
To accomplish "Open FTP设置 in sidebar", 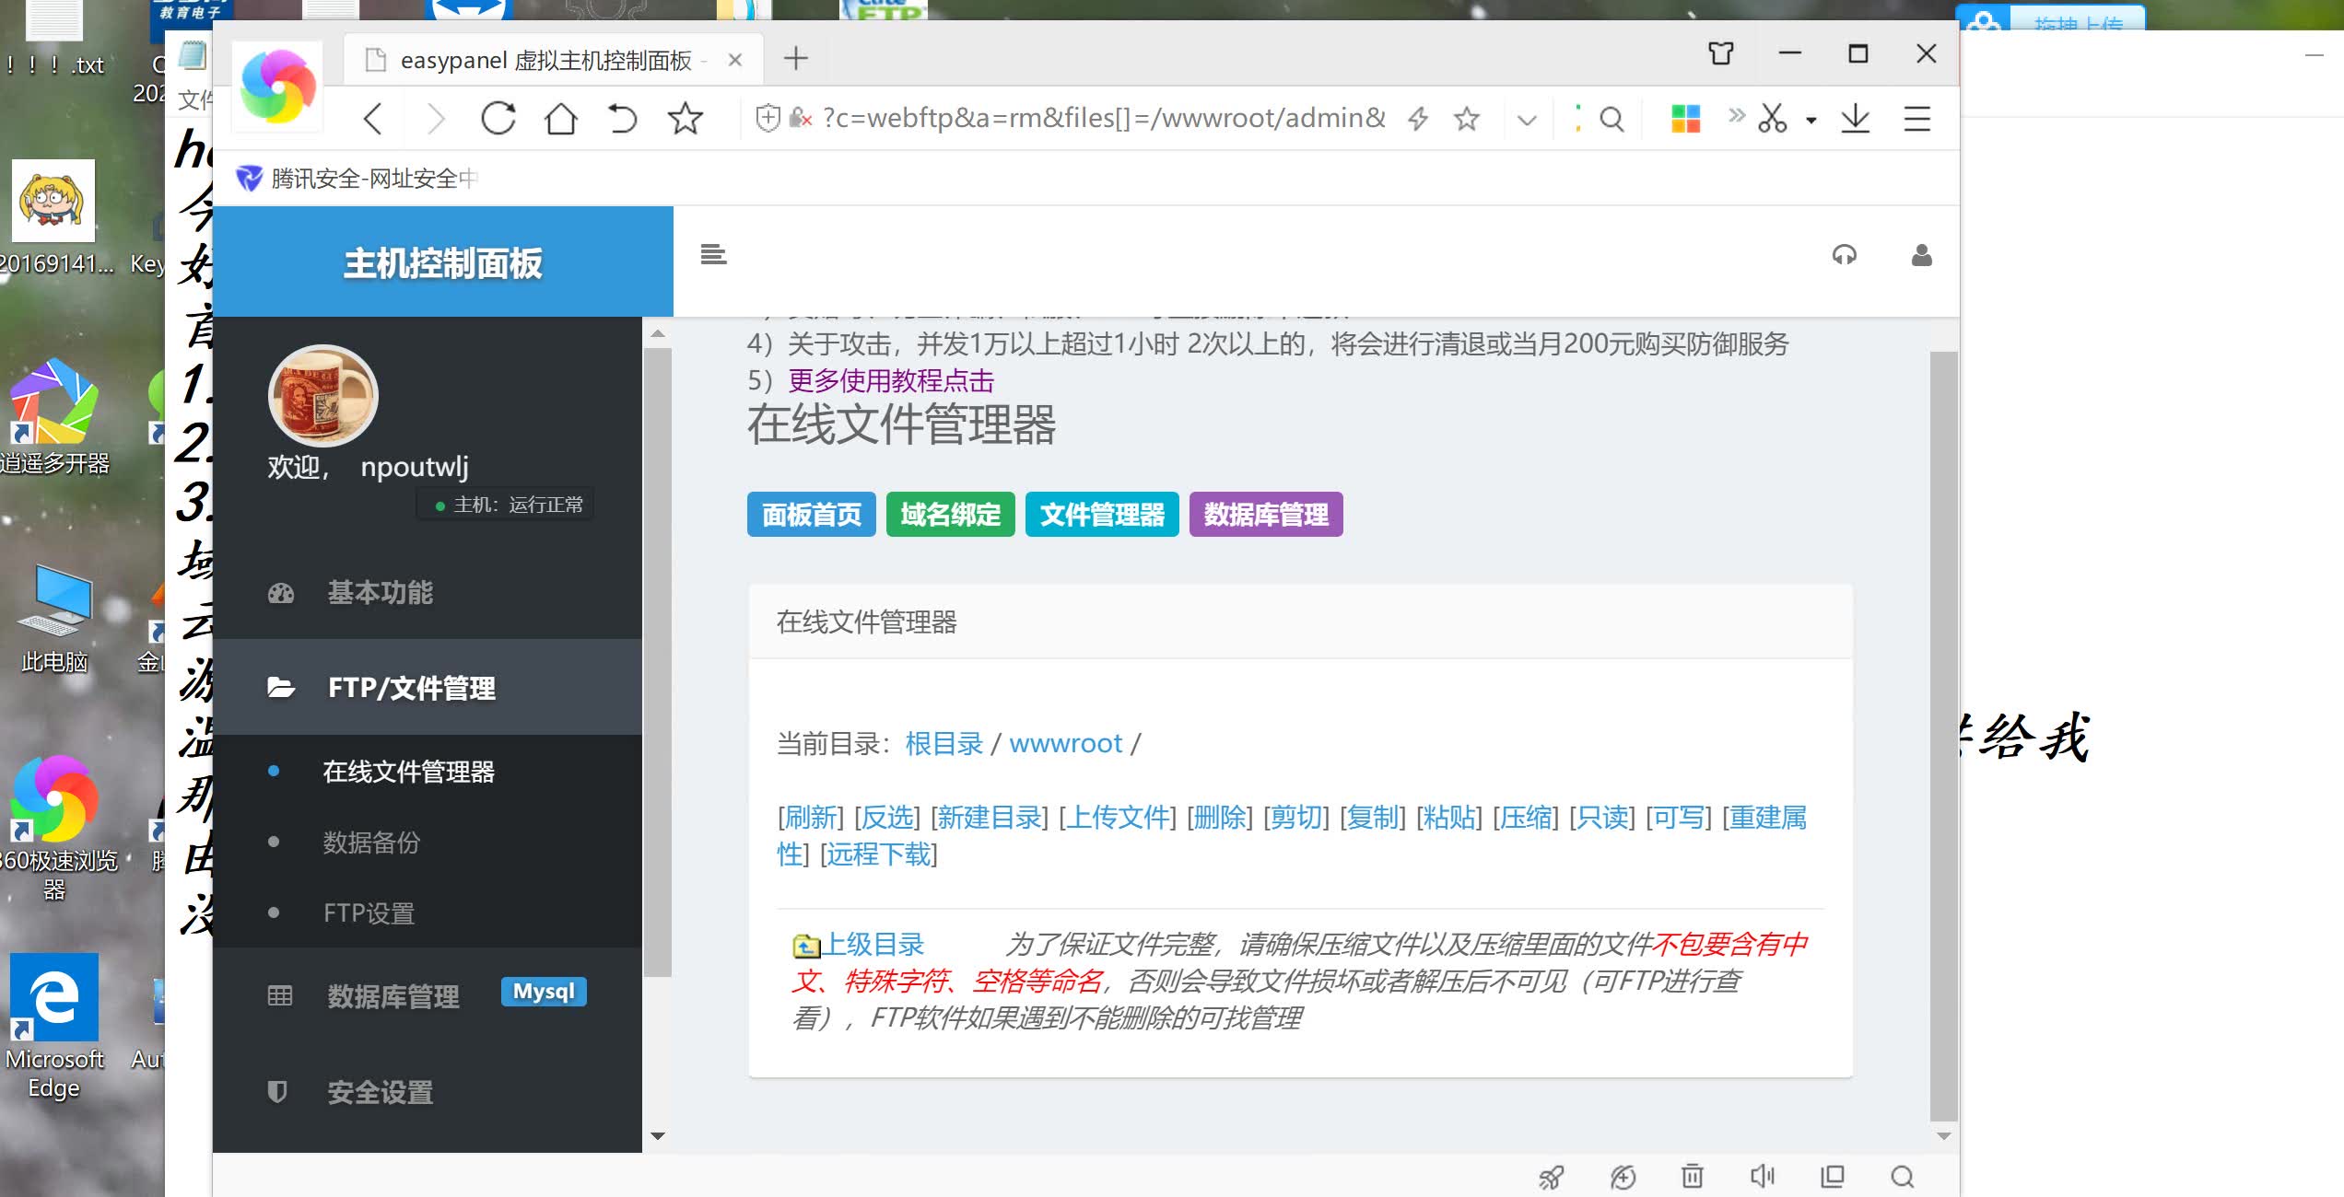I will [369, 912].
